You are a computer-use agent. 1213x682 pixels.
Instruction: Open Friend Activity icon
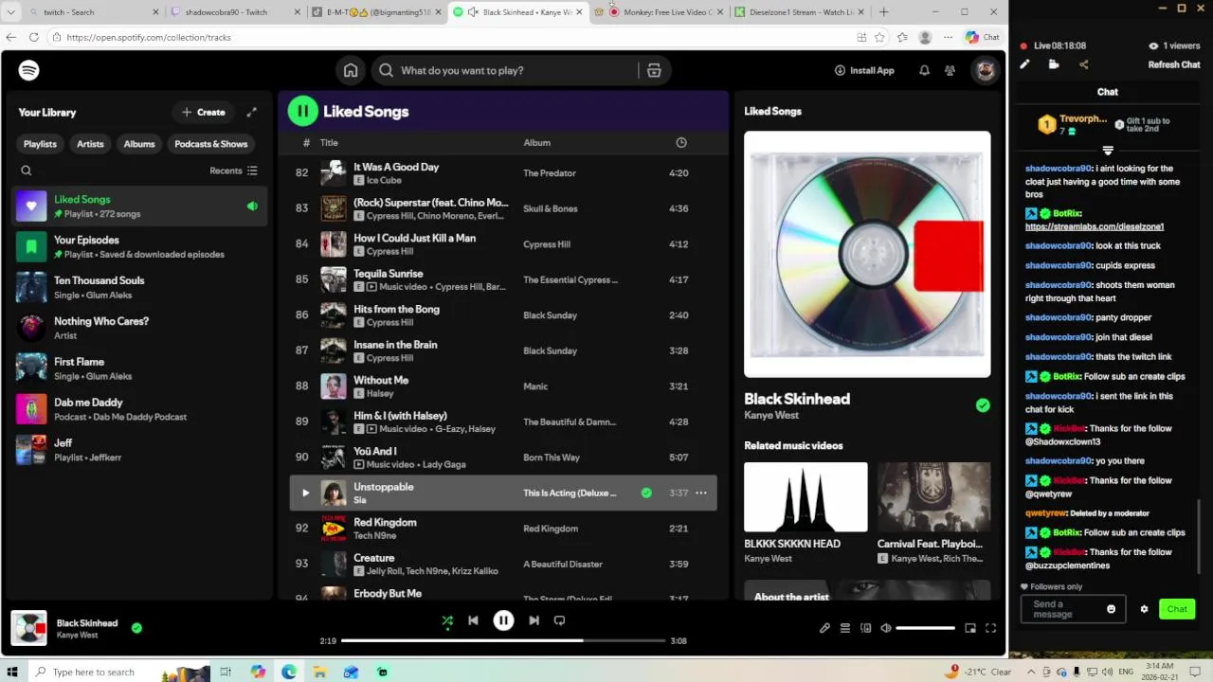point(950,70)
